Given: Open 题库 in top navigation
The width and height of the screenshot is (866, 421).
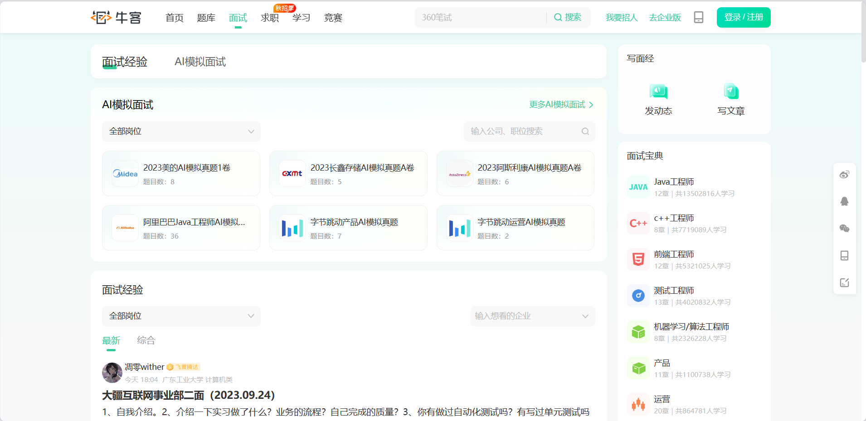Looking at the screenshot, I should point(206,18).
